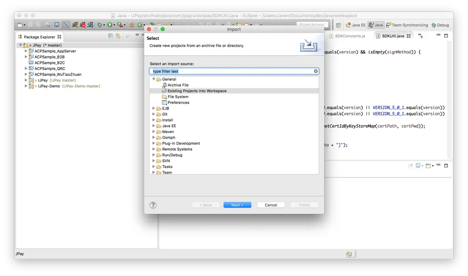468x276 pixels.
Task: Clear the import filter text
Action: click(316, 71)
